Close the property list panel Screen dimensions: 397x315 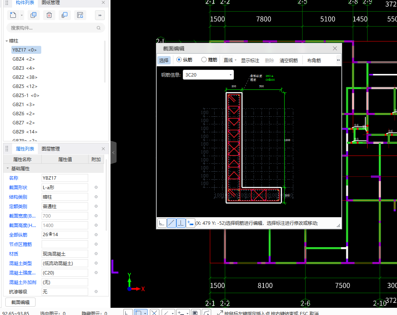103,149
